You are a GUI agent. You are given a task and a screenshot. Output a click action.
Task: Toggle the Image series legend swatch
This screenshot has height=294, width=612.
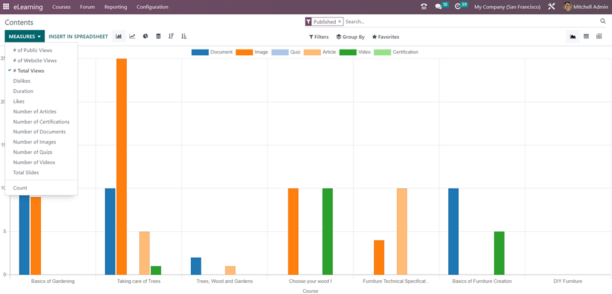[244, 52]
